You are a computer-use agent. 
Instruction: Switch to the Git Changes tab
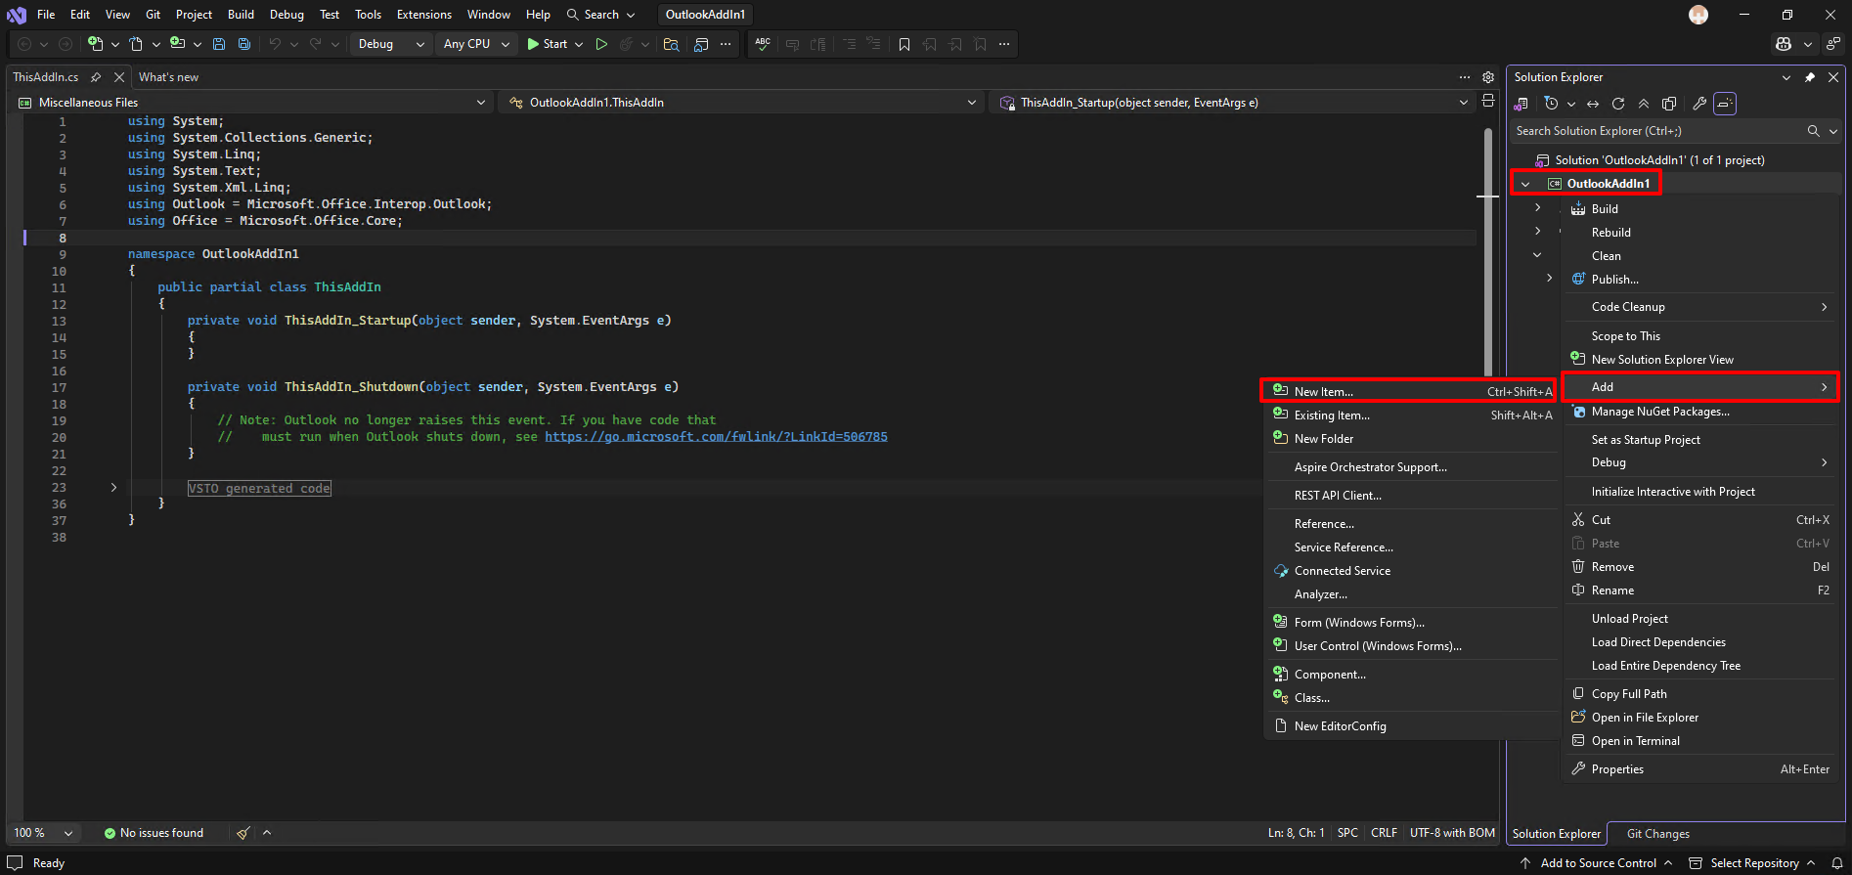point(1657,834)
